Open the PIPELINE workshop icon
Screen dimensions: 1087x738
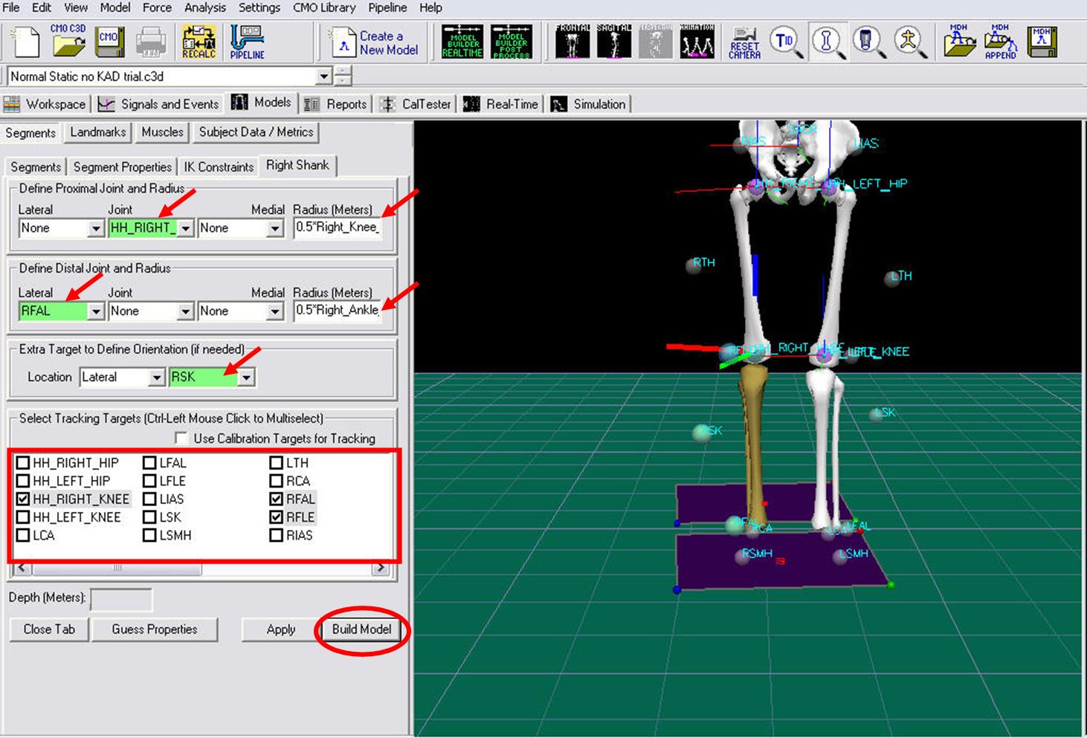pyautogui.click(x=247, y=42)
